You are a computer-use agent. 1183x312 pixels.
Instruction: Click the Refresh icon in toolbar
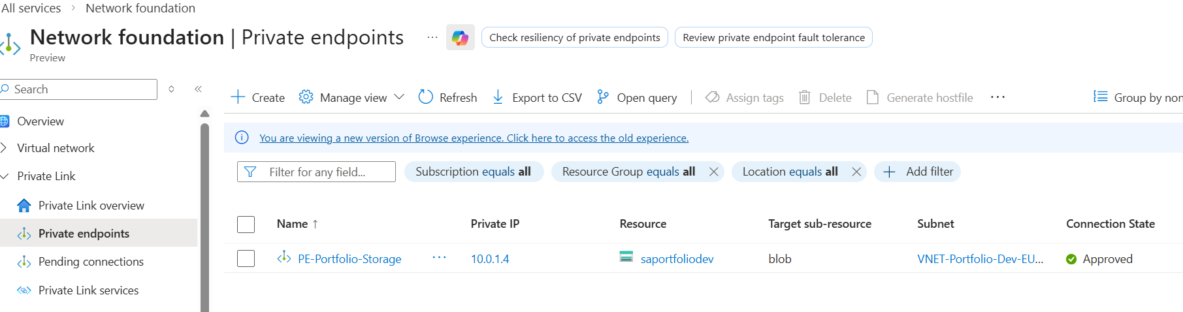[x=426, y=97]
